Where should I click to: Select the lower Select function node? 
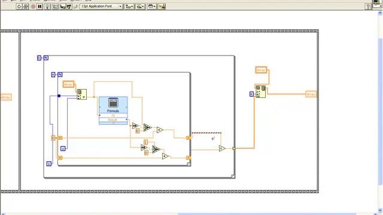click(x=156, y=149)
